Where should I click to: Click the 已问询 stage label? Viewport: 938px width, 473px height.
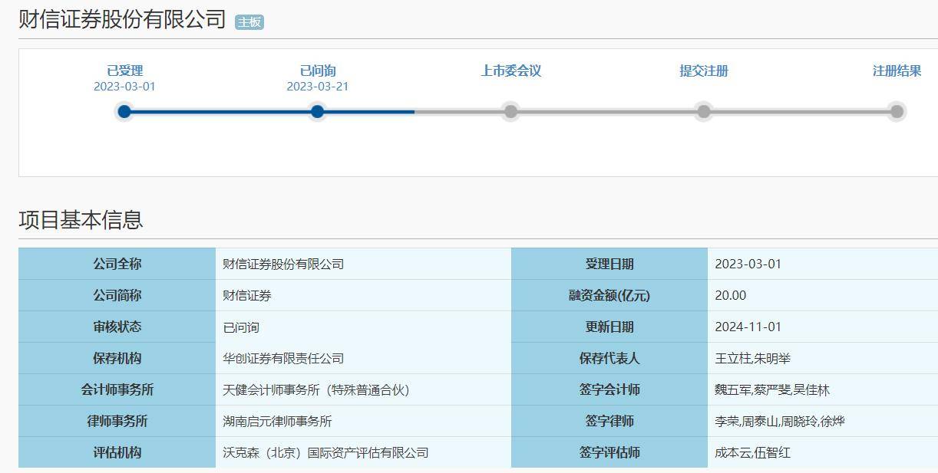click(318, 71)
